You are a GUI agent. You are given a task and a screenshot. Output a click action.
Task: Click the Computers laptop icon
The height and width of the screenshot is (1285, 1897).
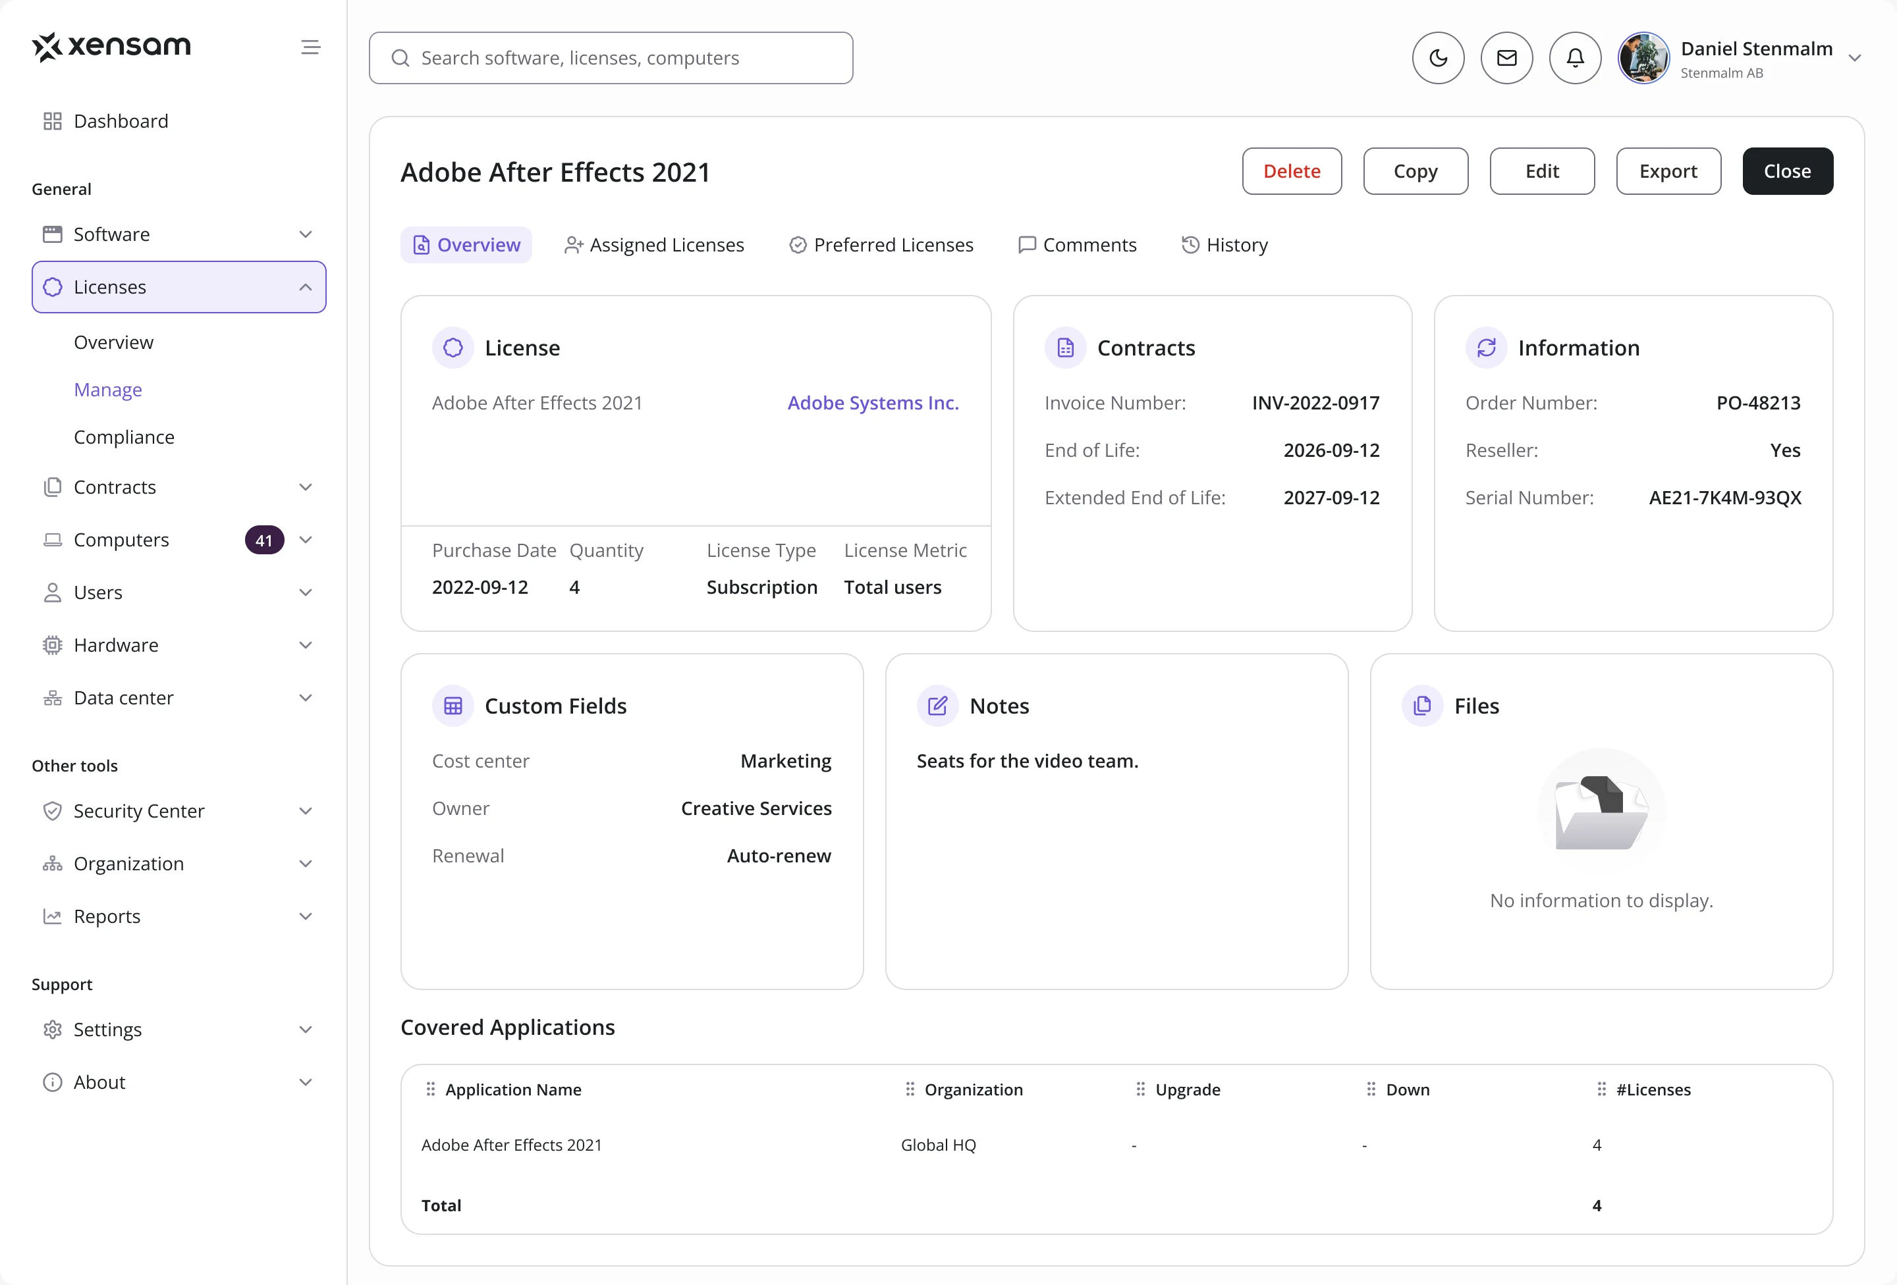(52, 539)
